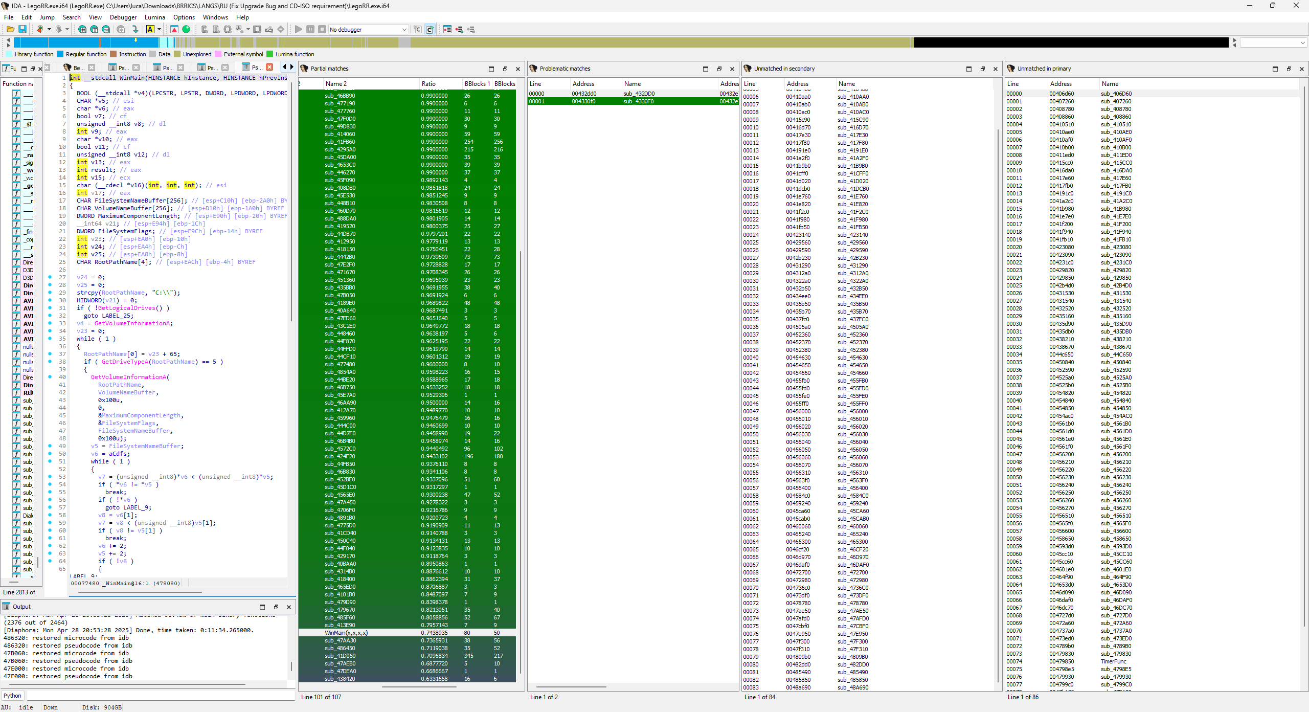Toggle breakpoint on line 38 GetDriveTypeA
The image size is (1309, 712).
(50, 362)
